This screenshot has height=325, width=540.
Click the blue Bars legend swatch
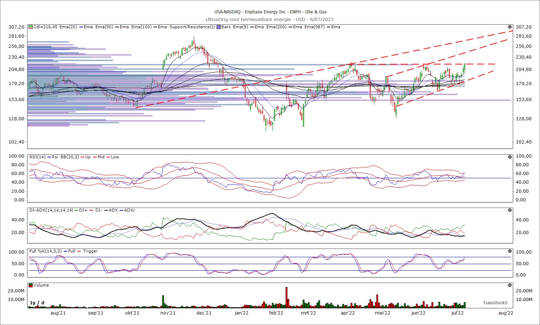(x=218, y=27)
